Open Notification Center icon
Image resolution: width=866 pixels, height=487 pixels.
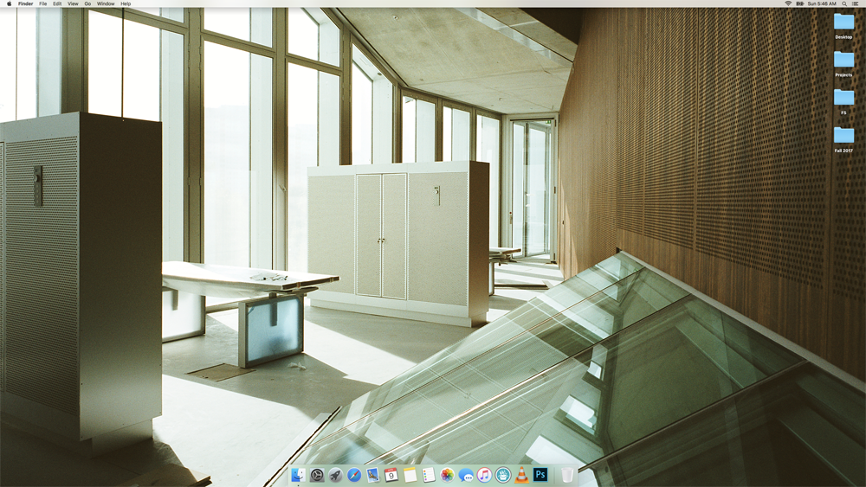(x=856, y=3)
